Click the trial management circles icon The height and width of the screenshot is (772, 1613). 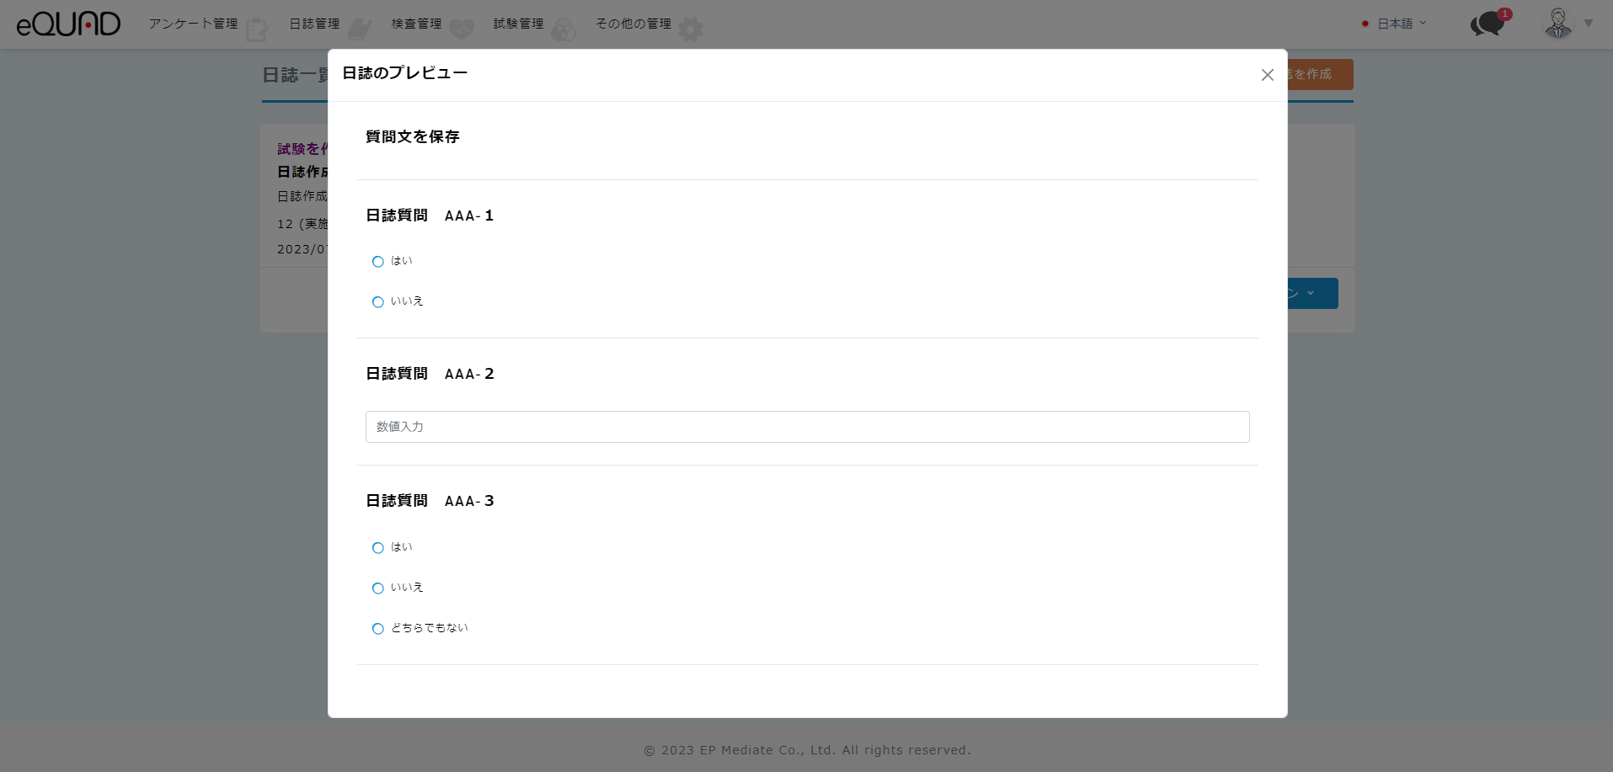pos(563,29)
